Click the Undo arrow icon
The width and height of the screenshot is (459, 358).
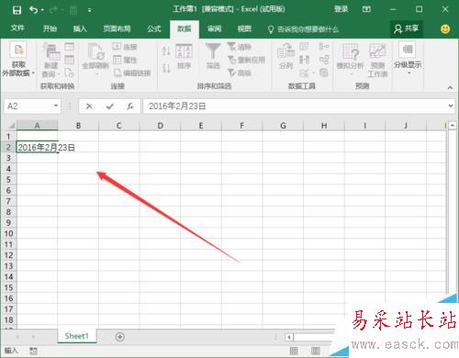pos(33,10)
